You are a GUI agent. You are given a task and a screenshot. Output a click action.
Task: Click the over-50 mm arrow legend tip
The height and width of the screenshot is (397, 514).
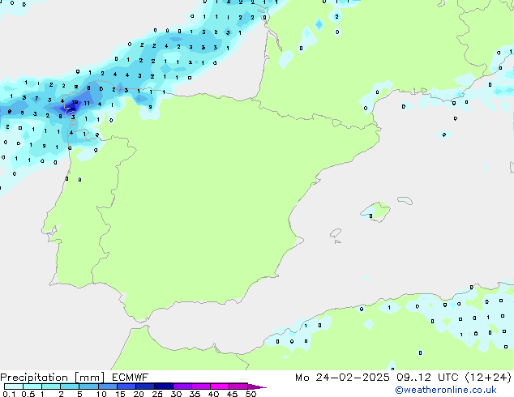tap(257, 386)
